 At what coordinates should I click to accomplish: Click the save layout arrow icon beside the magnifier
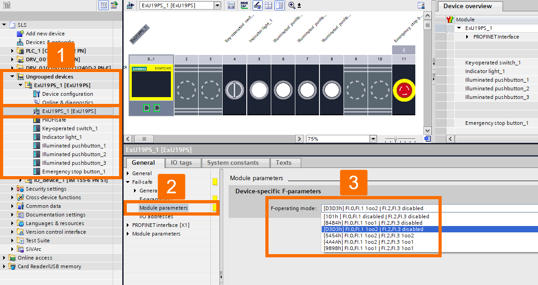[x=299, y=5]
